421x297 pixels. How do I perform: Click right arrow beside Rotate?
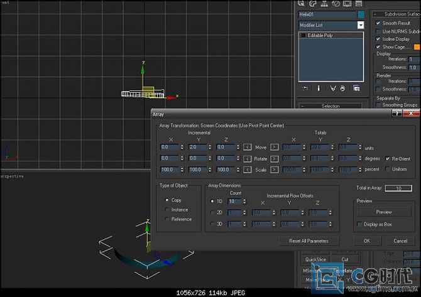click(274, 159)
